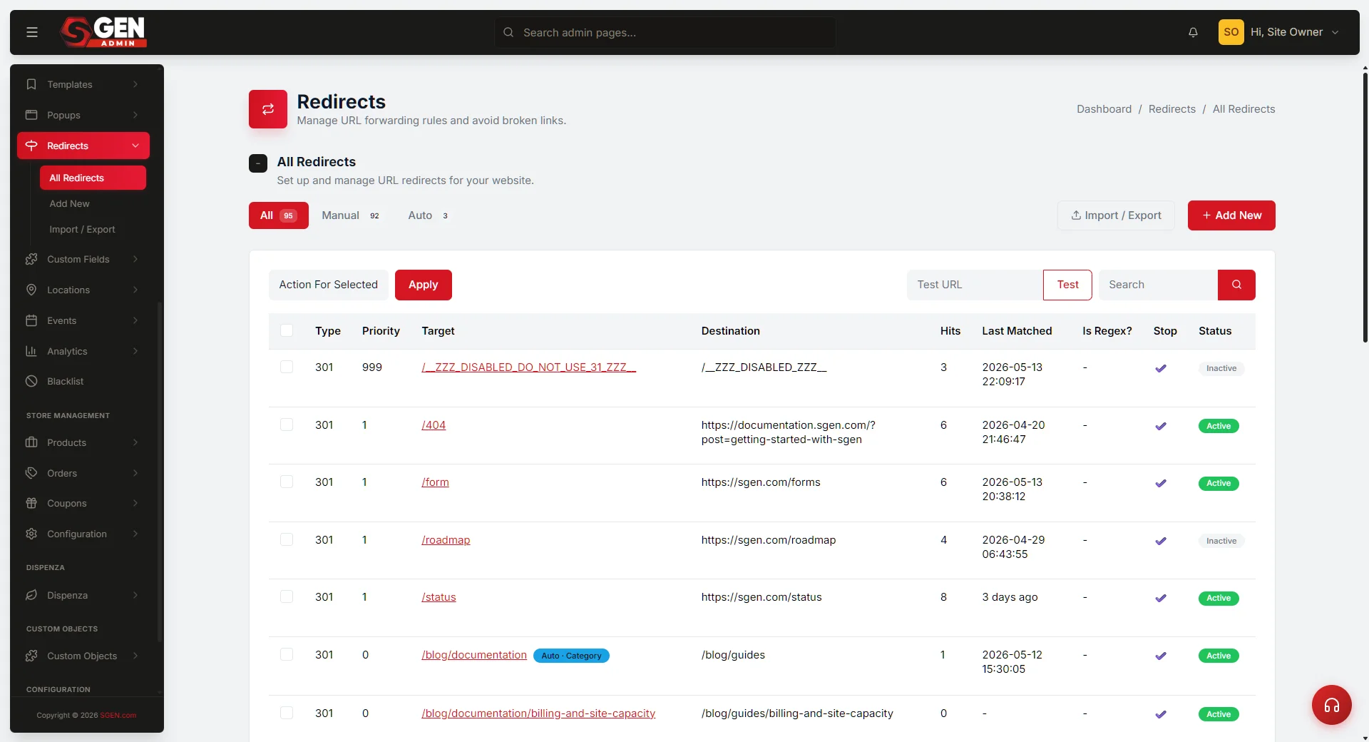Click the red Add New button
Screen dimensions: 1369x742
1231,215
